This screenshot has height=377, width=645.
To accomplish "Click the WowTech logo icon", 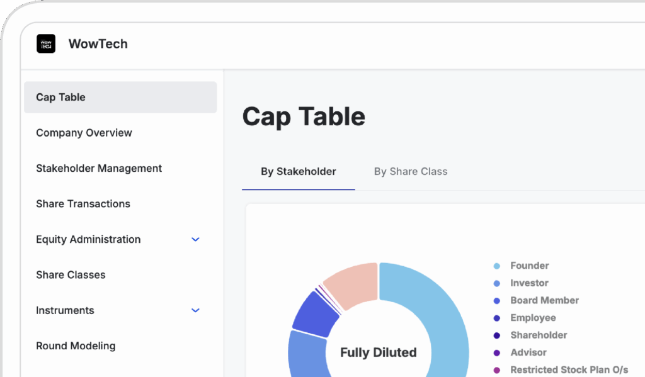I will (45, 43).
